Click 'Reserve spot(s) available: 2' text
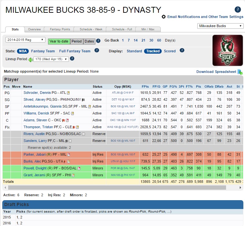245x226 pixels. coord(49,148)
